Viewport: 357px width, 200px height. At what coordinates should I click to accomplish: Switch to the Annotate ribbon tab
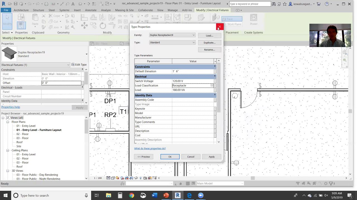point(91,10)
